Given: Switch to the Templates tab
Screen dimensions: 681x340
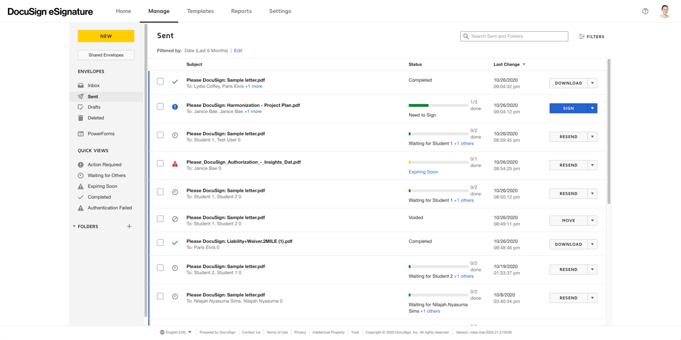Looking at the screenshot, I should [200, 10].
